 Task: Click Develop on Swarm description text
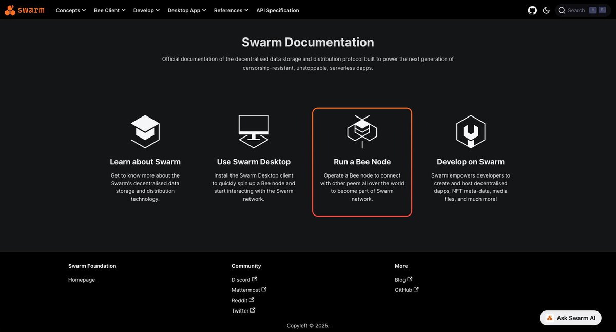[471, 187]
